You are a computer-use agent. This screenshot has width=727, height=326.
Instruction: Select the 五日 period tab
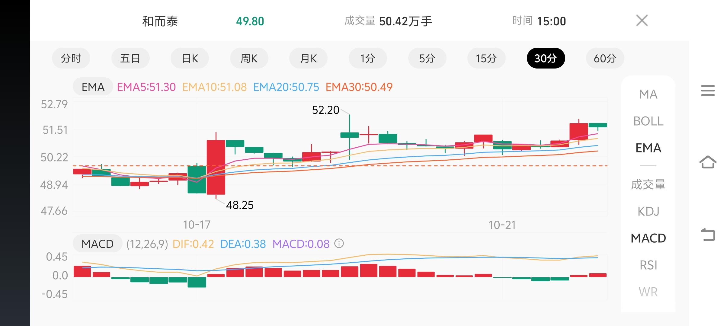pyautogui.click(x=130, y=58)
